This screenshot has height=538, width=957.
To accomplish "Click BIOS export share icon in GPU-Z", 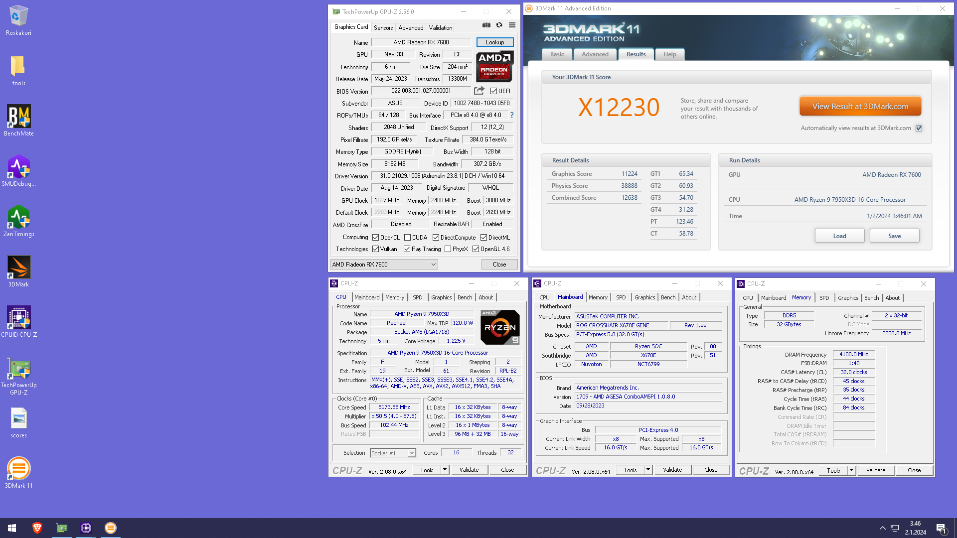I will (x=479, y=91).
